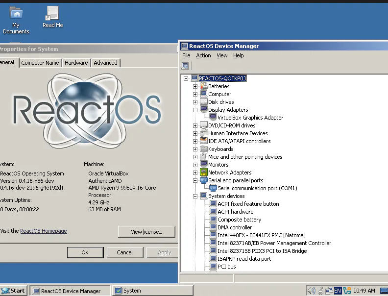
Task: Open the Start menu
Action: point(14,291)
